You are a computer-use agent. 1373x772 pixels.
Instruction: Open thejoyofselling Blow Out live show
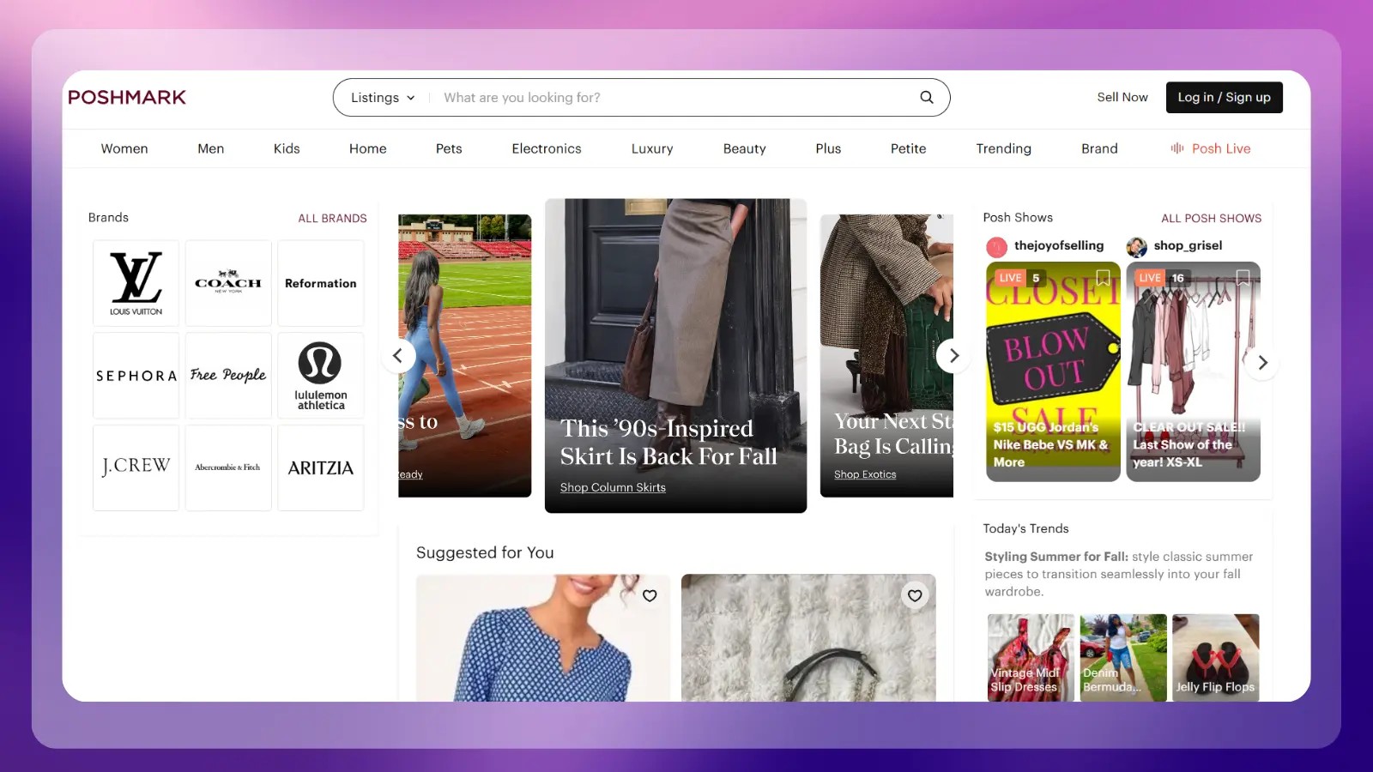[x=1053, y=371]
